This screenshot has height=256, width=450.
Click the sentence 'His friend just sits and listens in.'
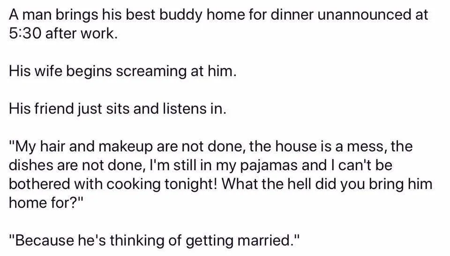pos(117,109)
